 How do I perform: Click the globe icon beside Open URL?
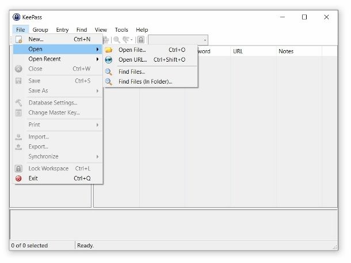click(x=109, y=59)
